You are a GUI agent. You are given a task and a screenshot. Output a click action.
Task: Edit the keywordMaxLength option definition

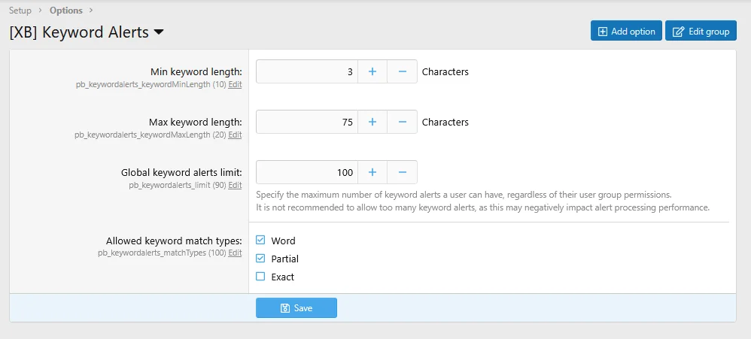[235, 135]
